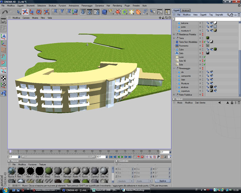
Task: Select the Scale tool icon
Action: [x=32, y=12]
